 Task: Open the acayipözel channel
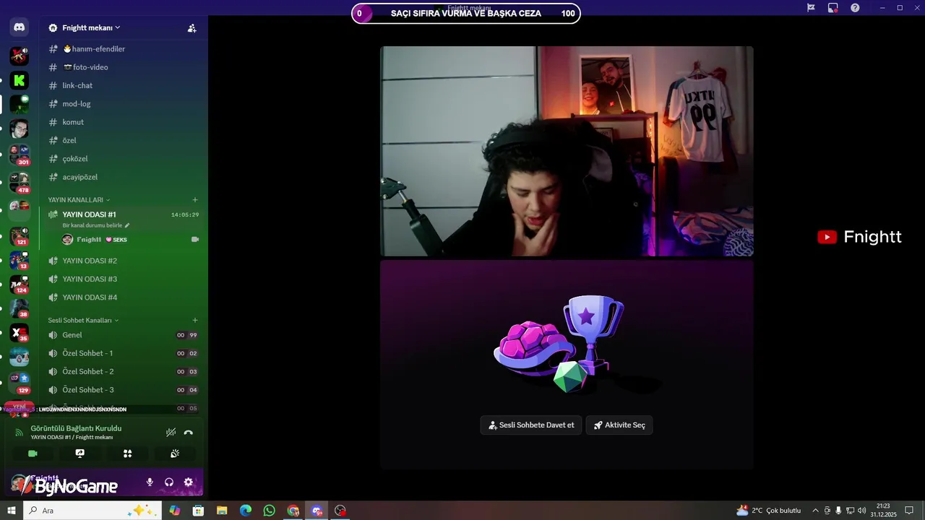pos(123,177)
